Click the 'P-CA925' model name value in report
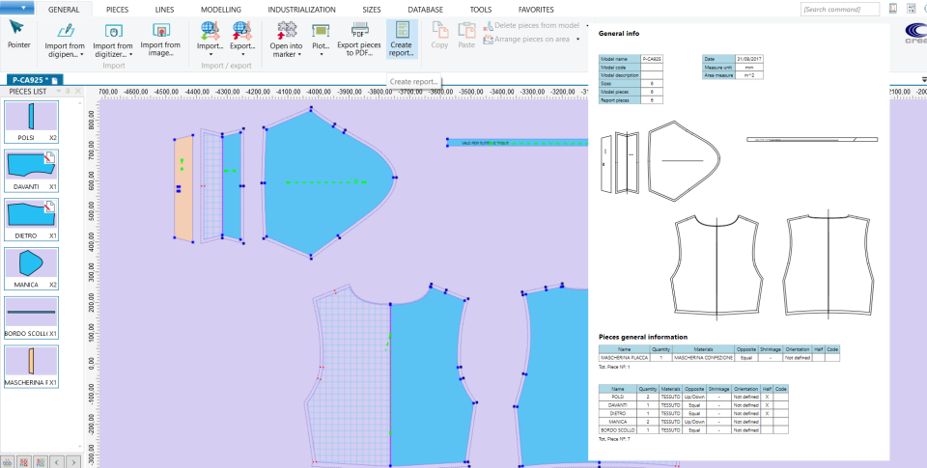 pyautogui.click(x=652, y=59)
